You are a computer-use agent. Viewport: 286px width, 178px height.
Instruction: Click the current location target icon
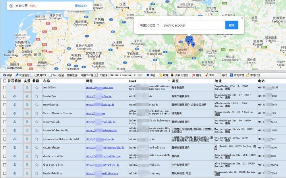point(11,6)
